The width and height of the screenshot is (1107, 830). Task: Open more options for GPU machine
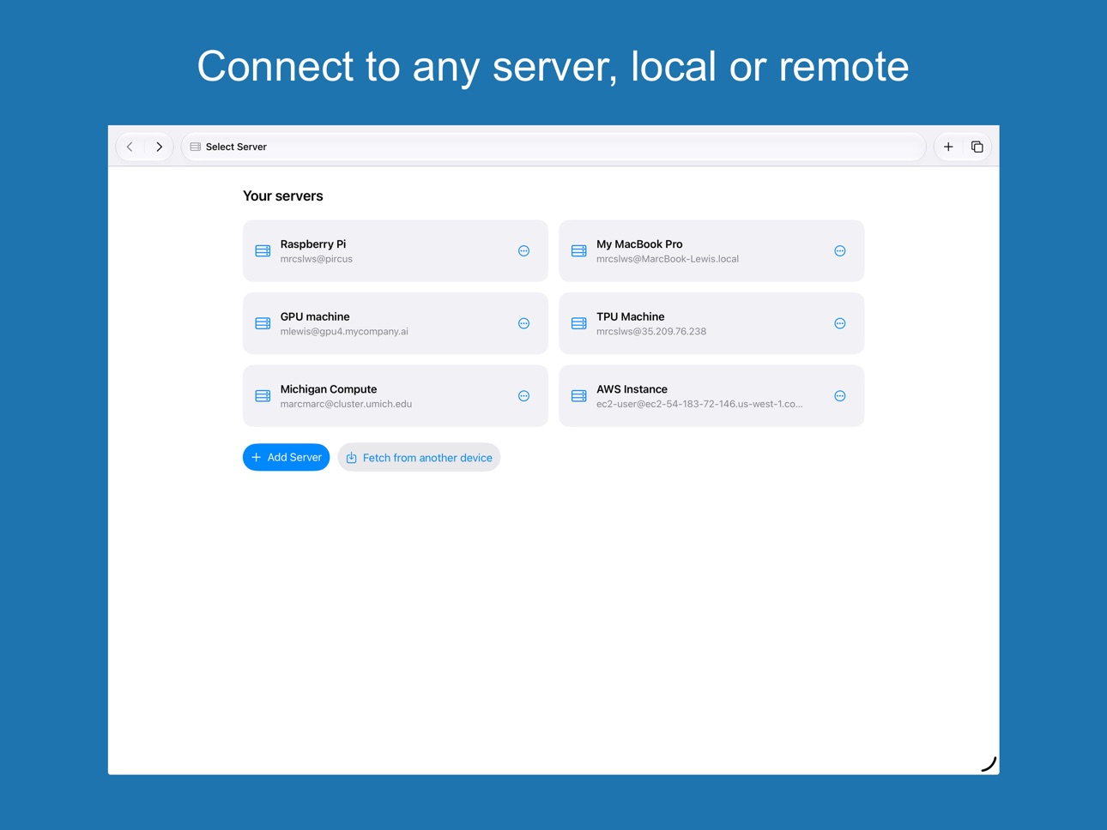[x=523, y=323]
